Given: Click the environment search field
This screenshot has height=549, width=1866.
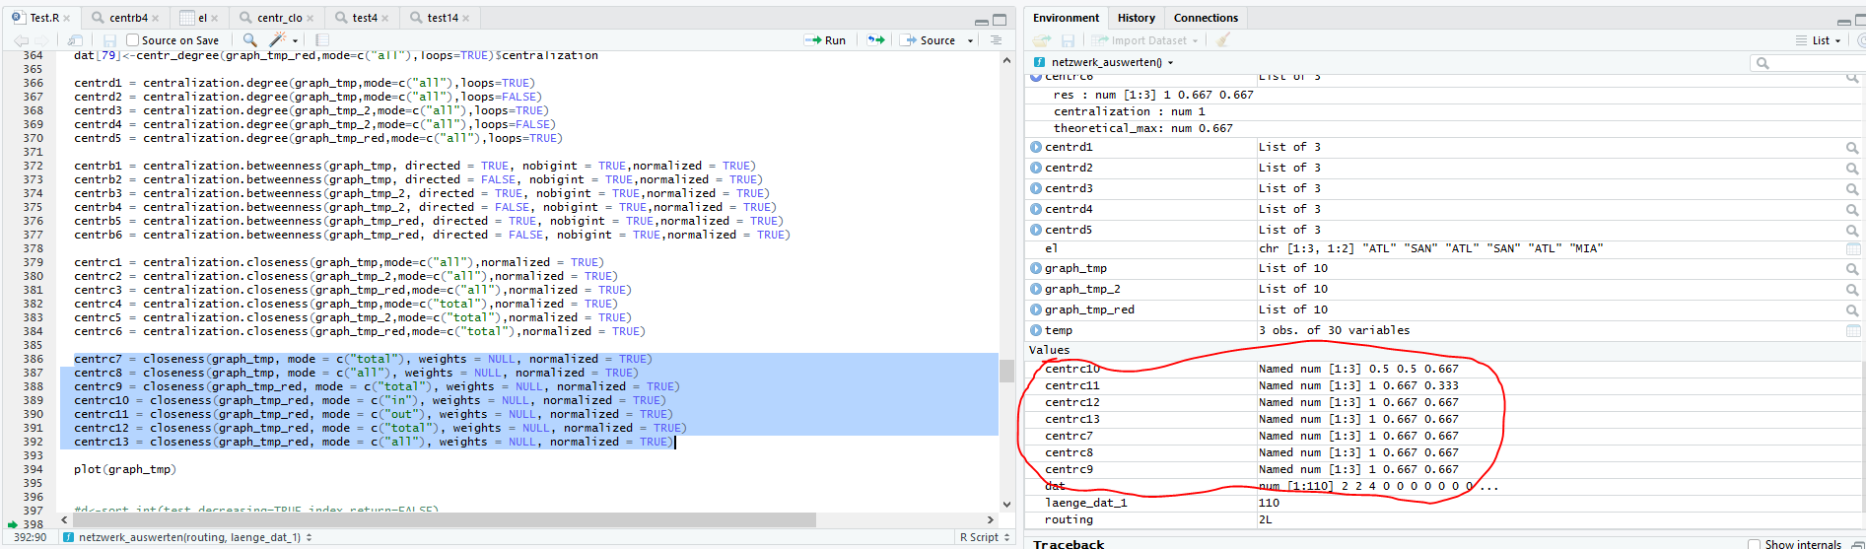Looking at the screenshot, I should [1808, 63].
